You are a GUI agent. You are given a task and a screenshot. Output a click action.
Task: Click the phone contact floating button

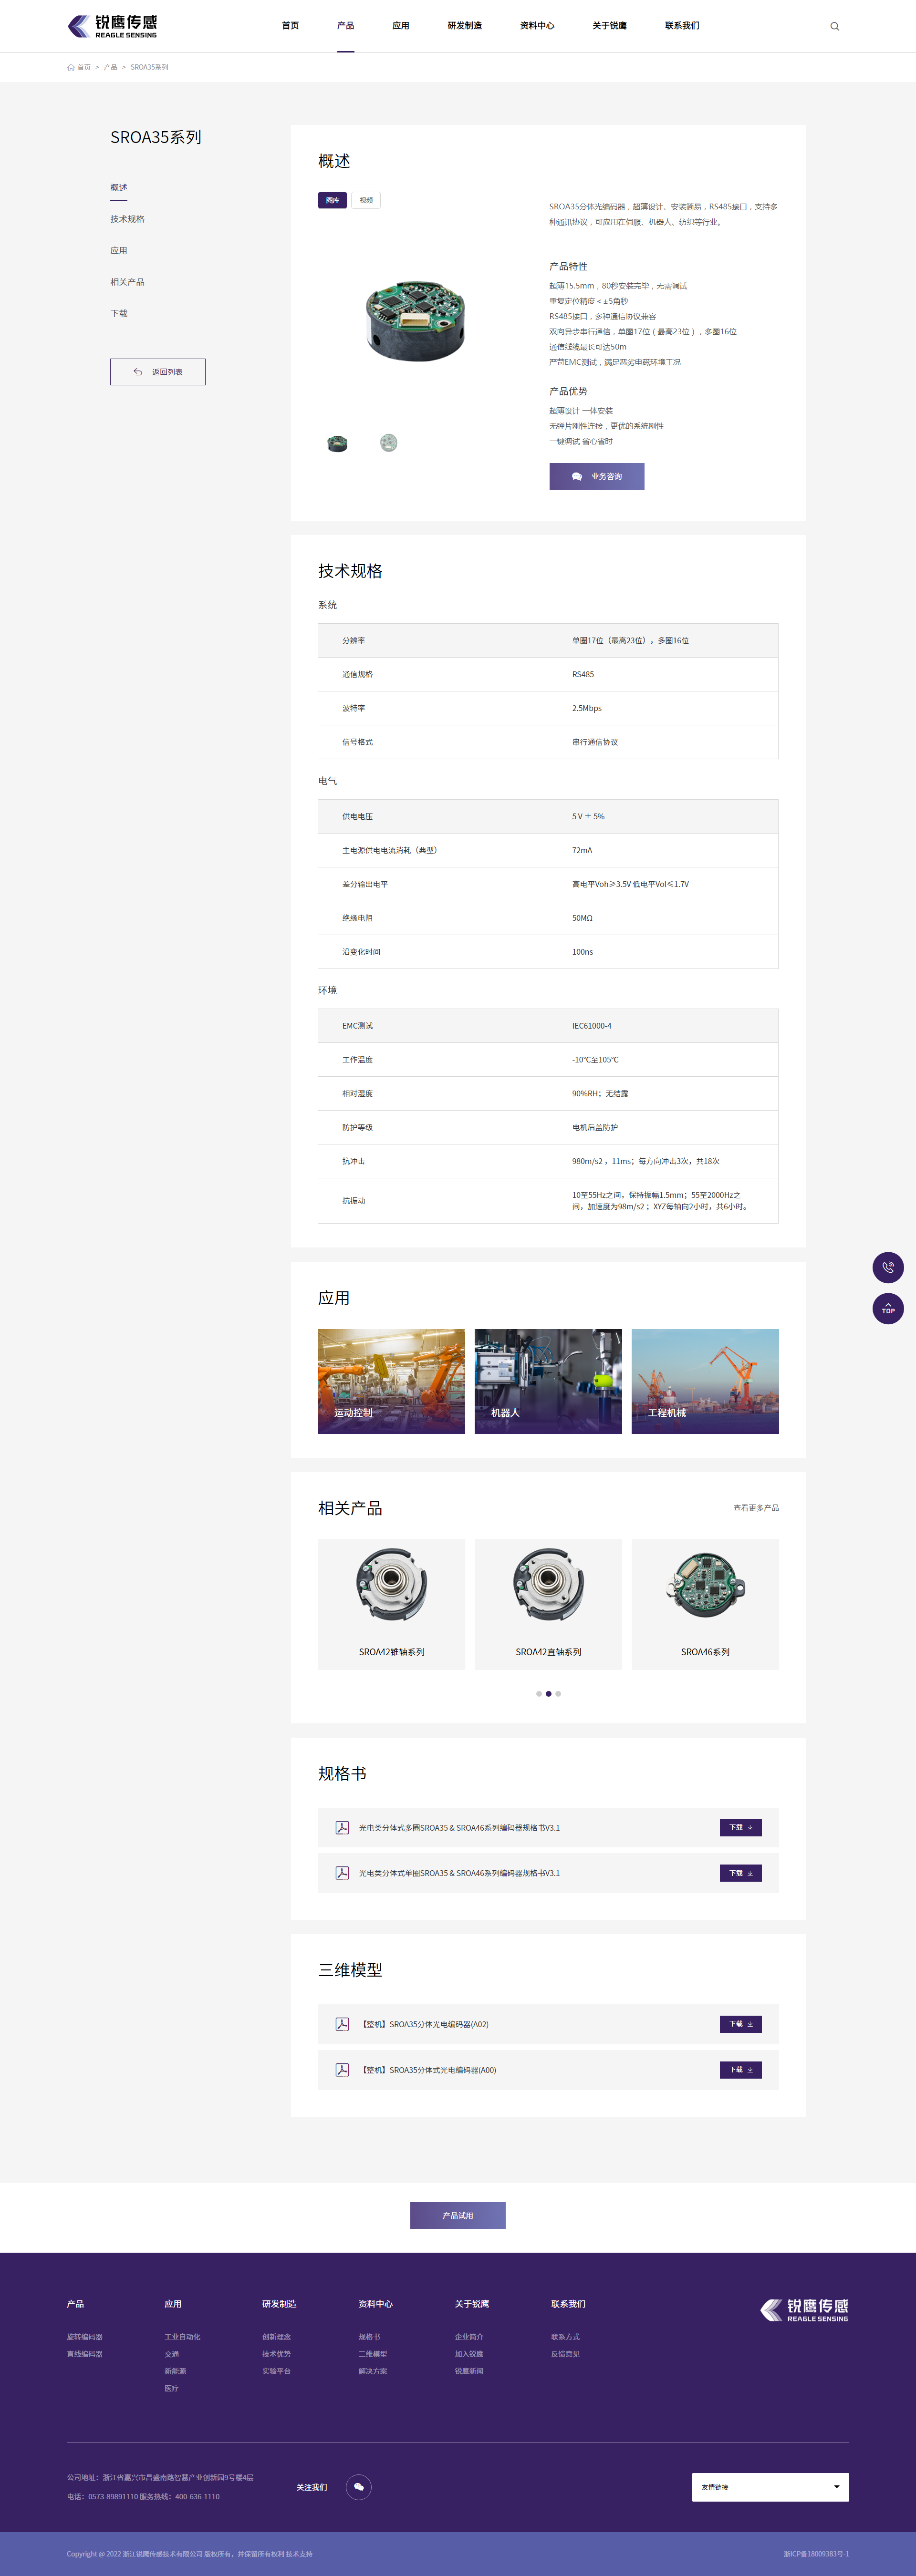pyautogui.click(x=888, y=1267)
